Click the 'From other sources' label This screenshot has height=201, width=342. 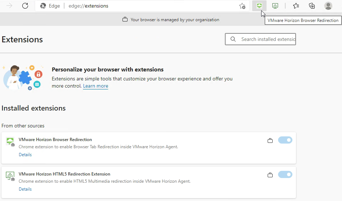pos(23,126)
